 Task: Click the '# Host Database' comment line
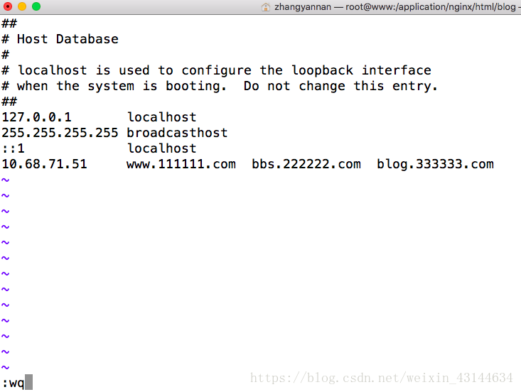point(60,39)
